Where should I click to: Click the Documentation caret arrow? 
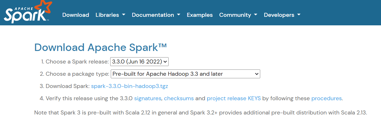point(179,15)
